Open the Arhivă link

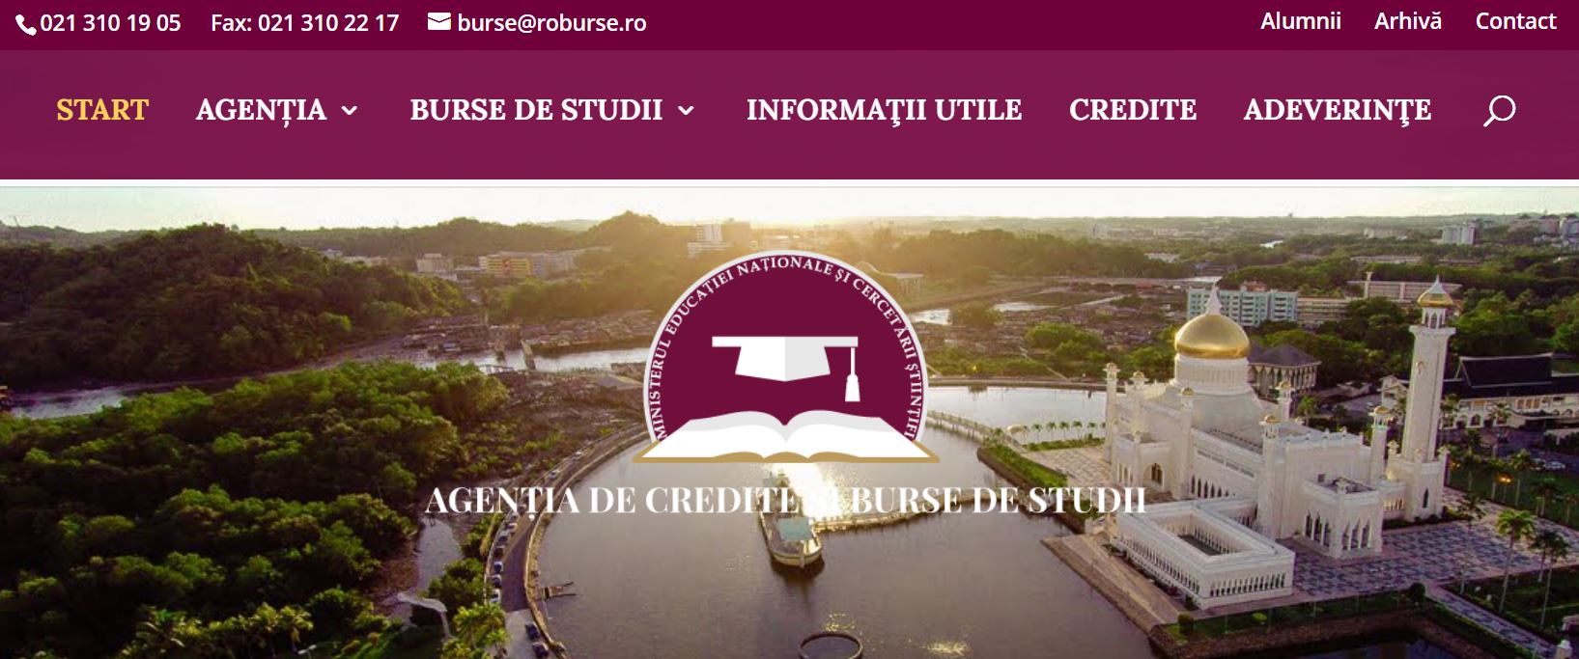tap(1408, 21)
